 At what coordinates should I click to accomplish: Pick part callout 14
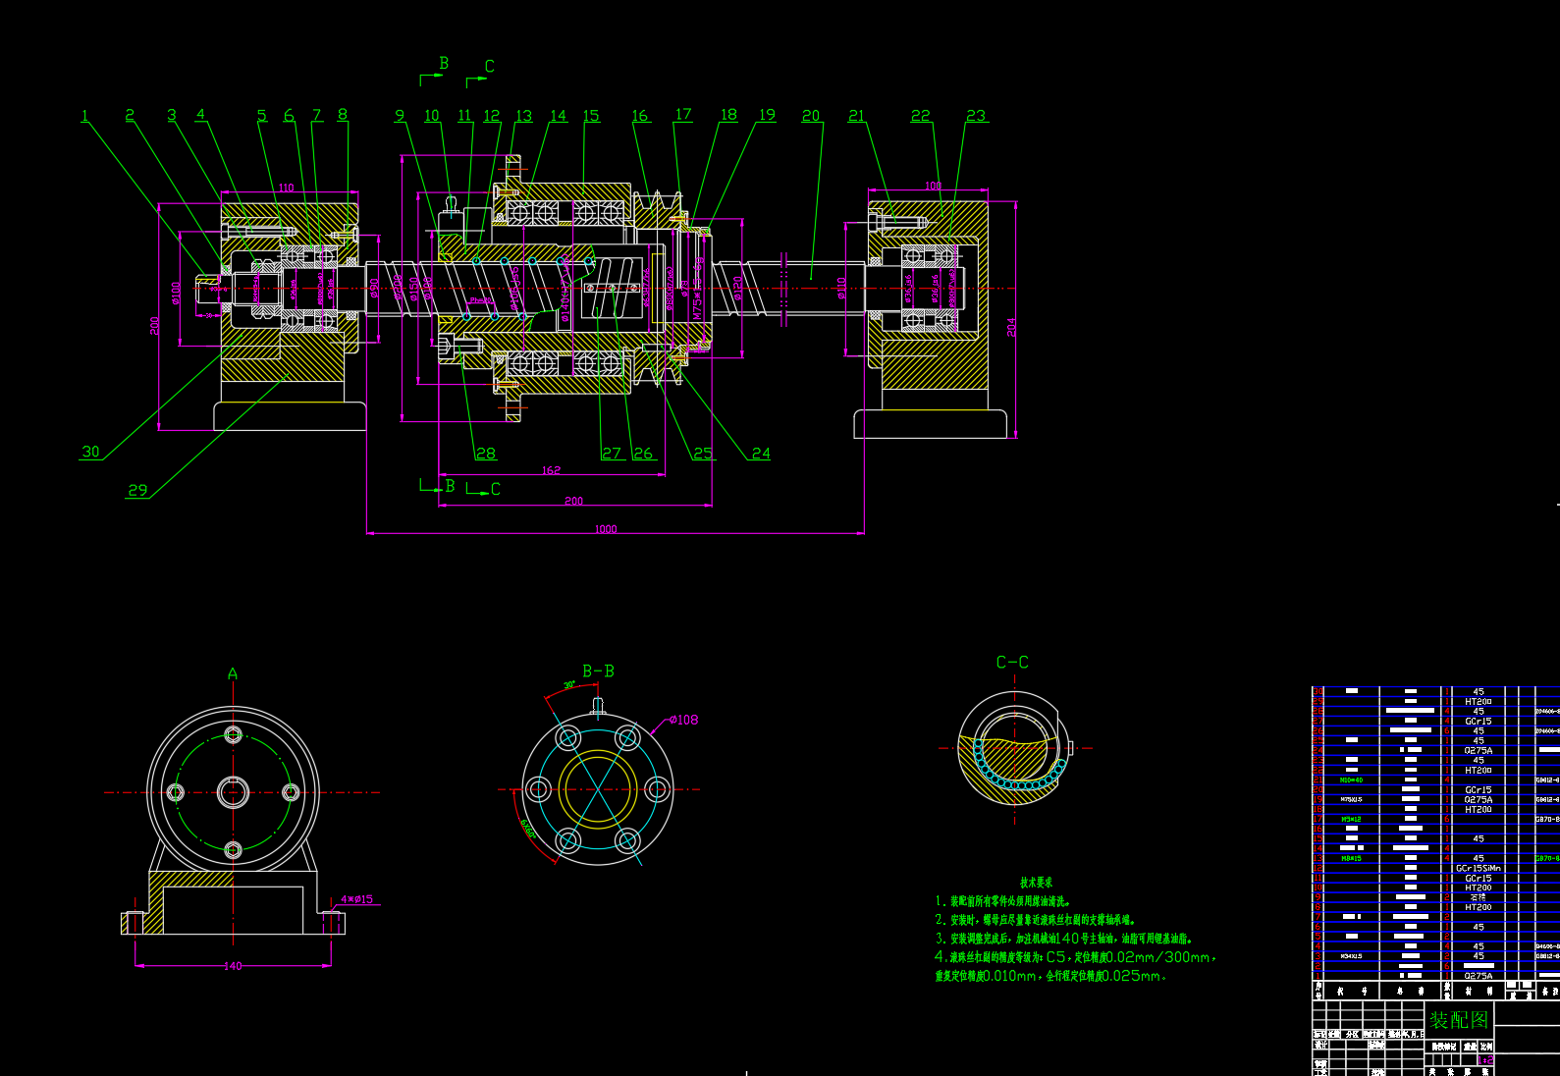(x=559, y=116)
